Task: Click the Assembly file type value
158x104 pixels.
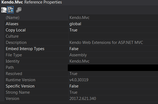Action: tap(78, 55)
